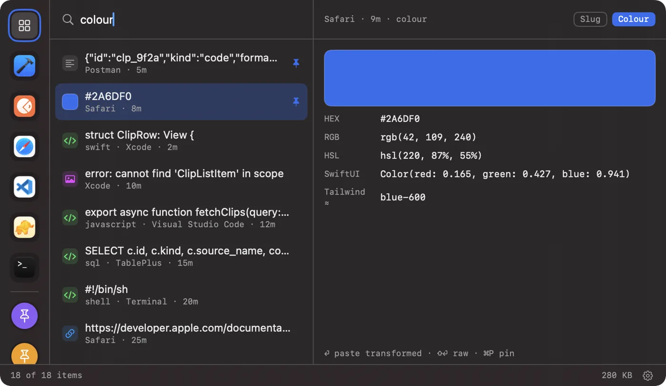Screen dimensions: 666x386
Task: Open settings via the gear icon
Action: click(x=647, y=376)
